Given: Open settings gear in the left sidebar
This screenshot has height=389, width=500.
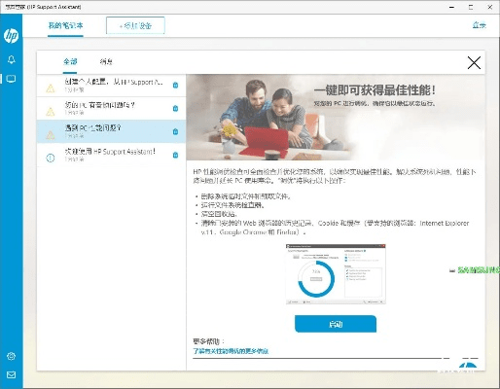Looking at the screenshot, I should (11, 356).
